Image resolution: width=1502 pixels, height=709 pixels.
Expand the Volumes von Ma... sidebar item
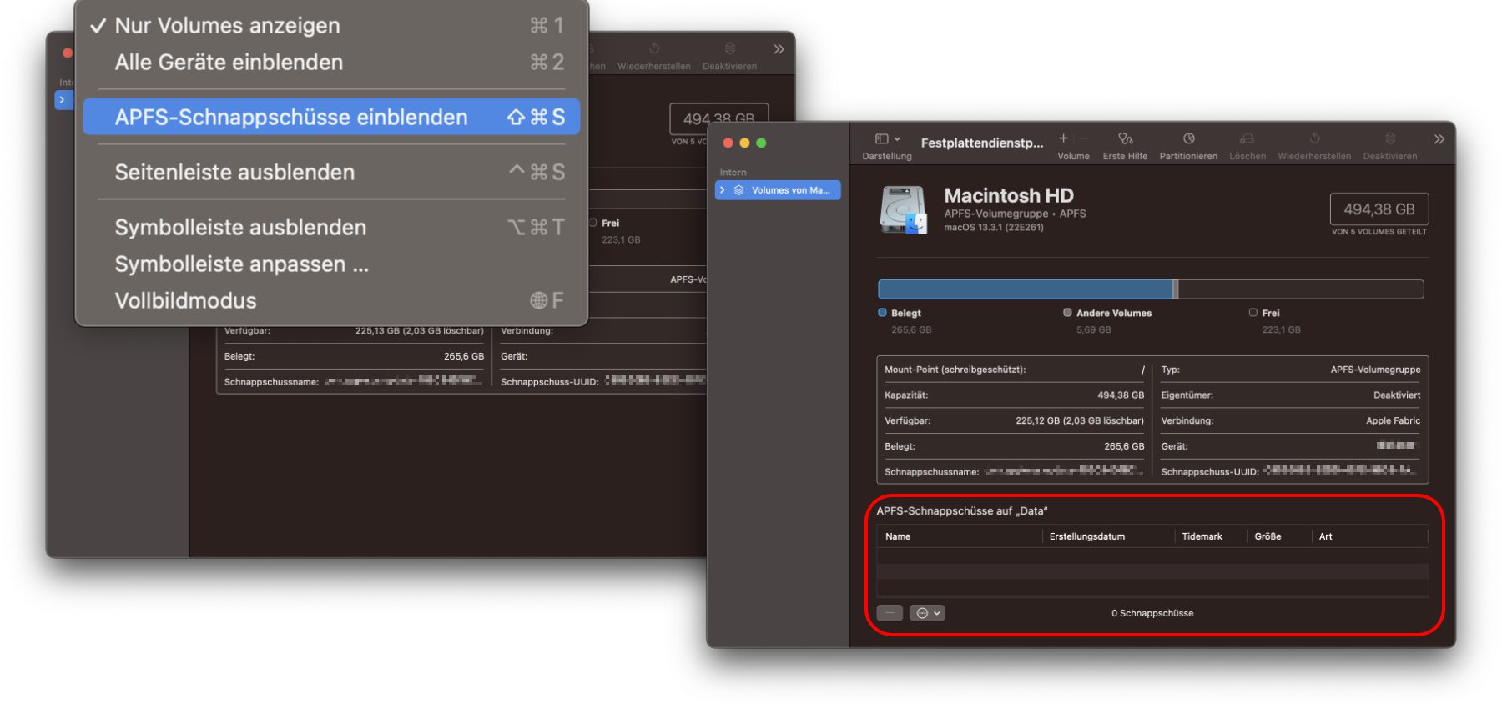723,190
